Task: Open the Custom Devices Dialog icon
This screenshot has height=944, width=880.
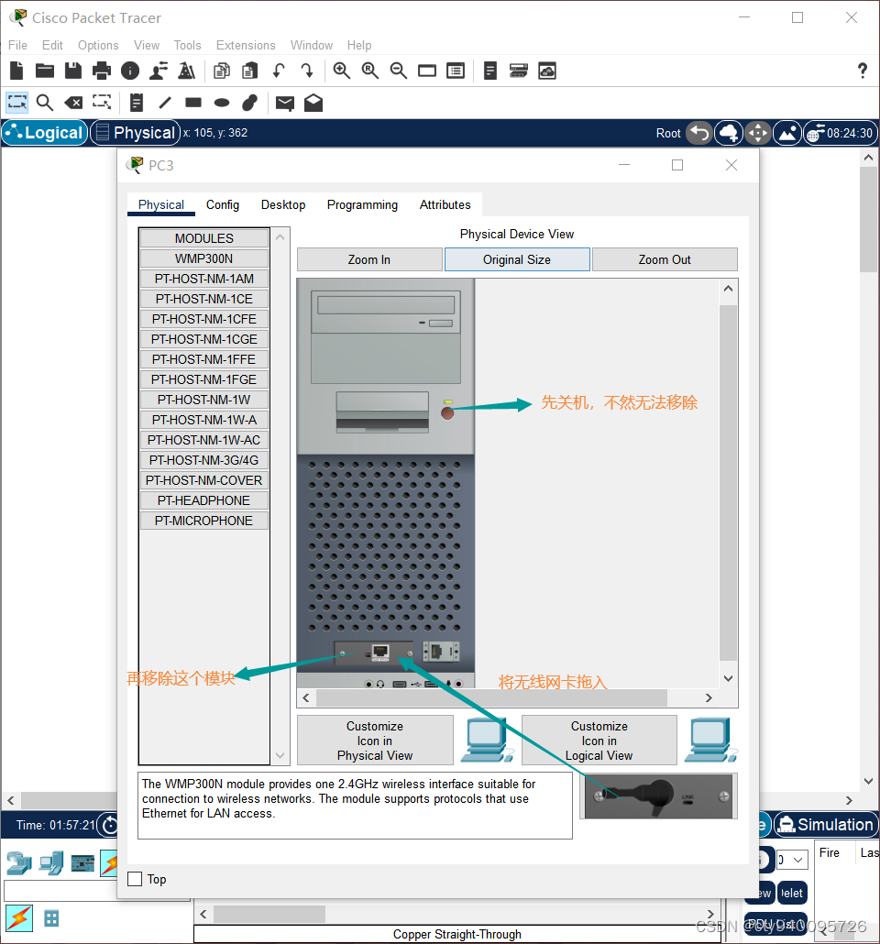Action: [518, 71]
